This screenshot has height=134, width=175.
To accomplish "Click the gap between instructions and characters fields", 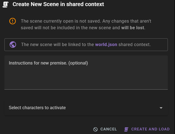I will 86,95.
